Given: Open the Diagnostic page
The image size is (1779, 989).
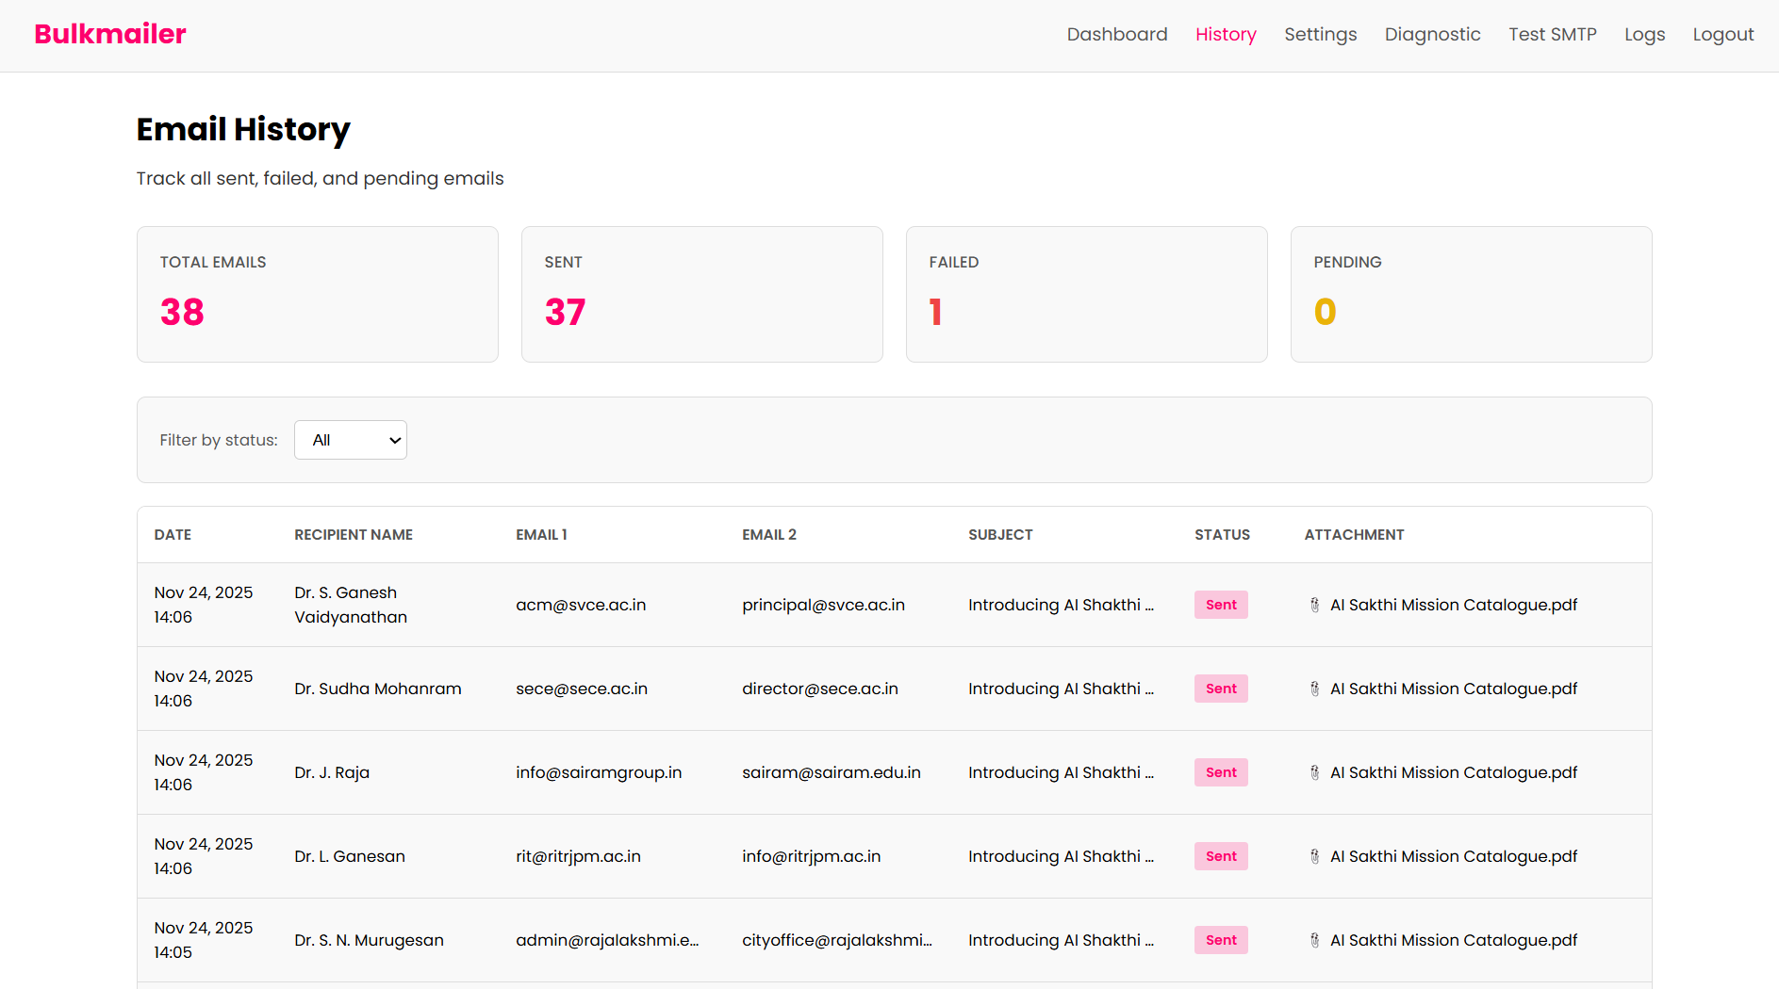Looking at the screenshot, I should [x=1432, y=34].
